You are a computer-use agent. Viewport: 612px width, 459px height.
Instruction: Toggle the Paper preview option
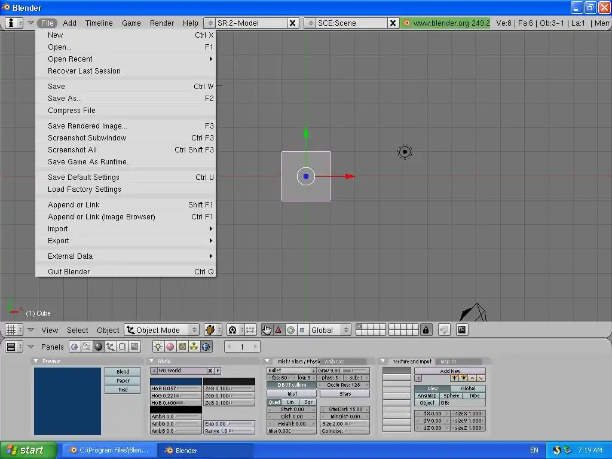(123, 381)
